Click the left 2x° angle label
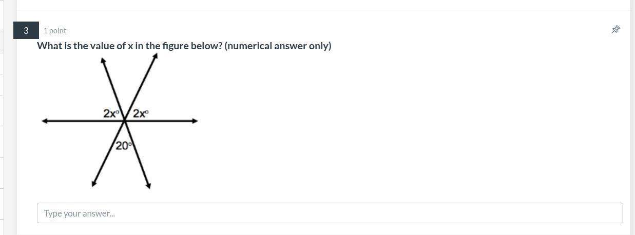Viewport: 635px width, 235px height. (111, 113)
